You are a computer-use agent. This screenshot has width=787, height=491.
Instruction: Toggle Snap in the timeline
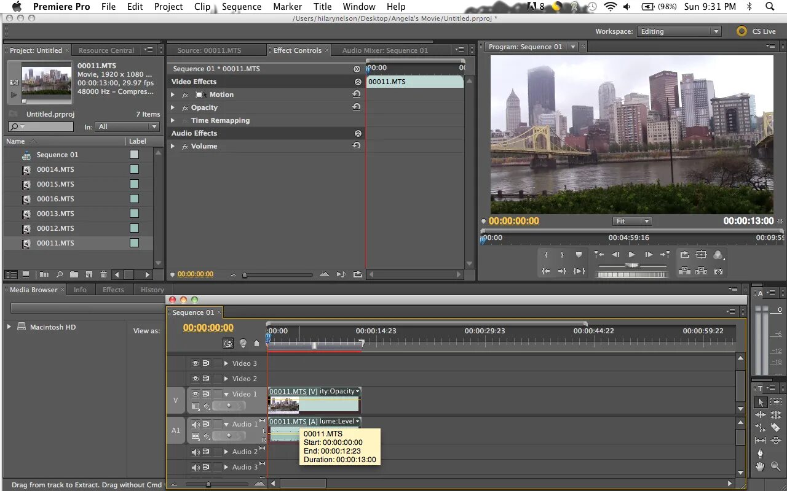[x=228, y=343]
